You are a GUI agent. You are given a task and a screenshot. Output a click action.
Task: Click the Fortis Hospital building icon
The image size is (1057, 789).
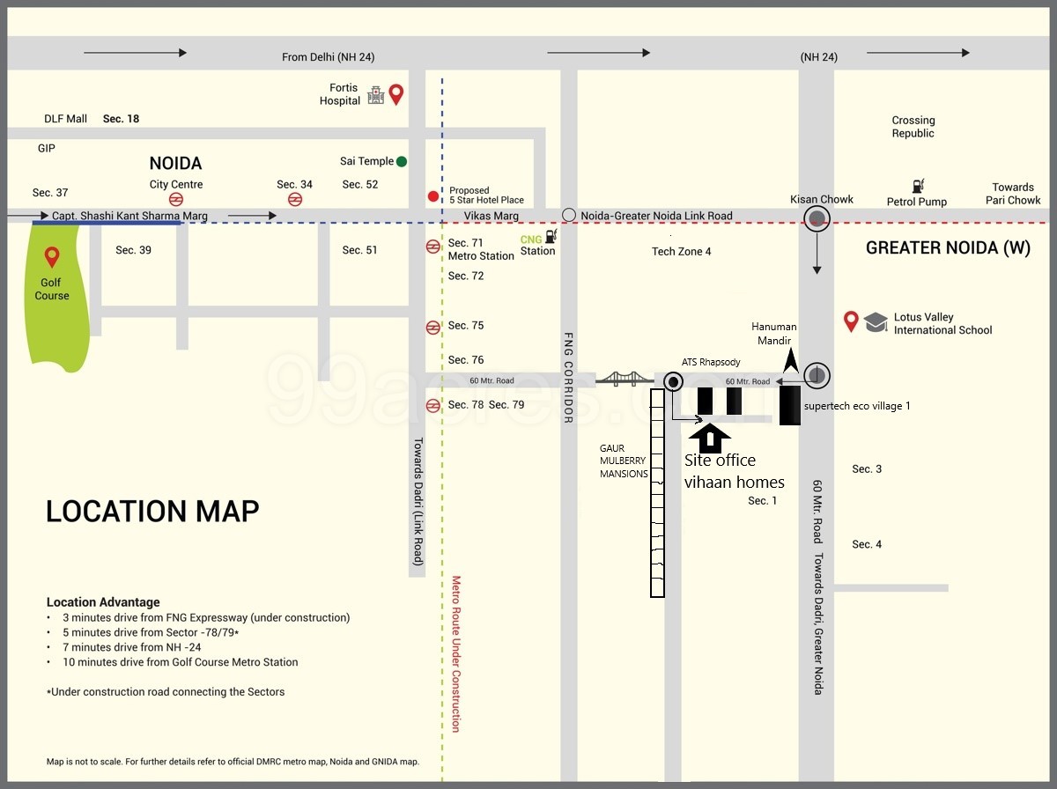[376, 94]
